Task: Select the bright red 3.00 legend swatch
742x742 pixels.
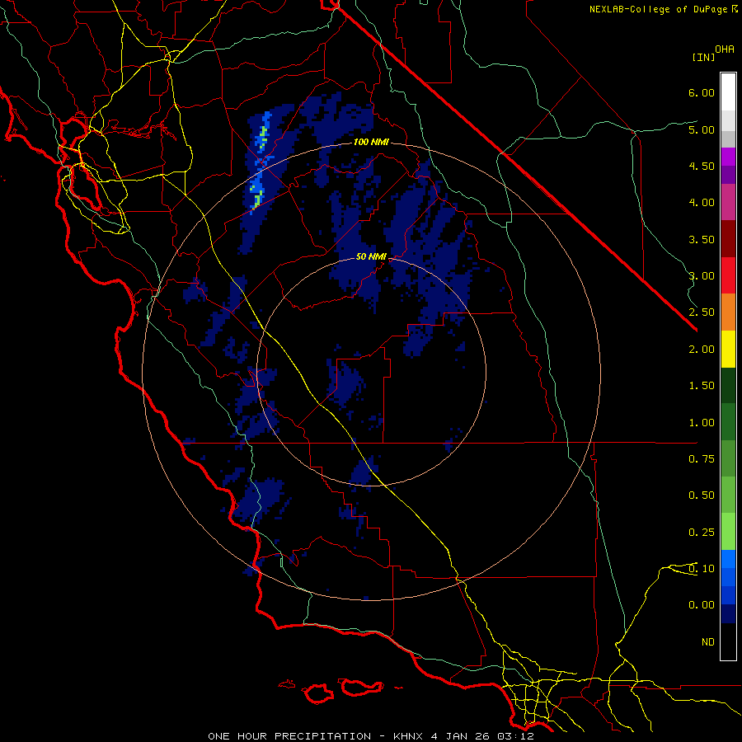Action: tap(728, 275)
